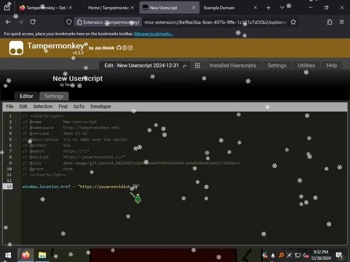Open the Installed Userscripts tab
Screen dimensions: 350x262
click(x=233, y=65)
